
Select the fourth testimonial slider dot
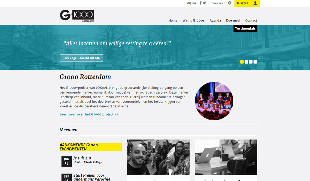255,62
